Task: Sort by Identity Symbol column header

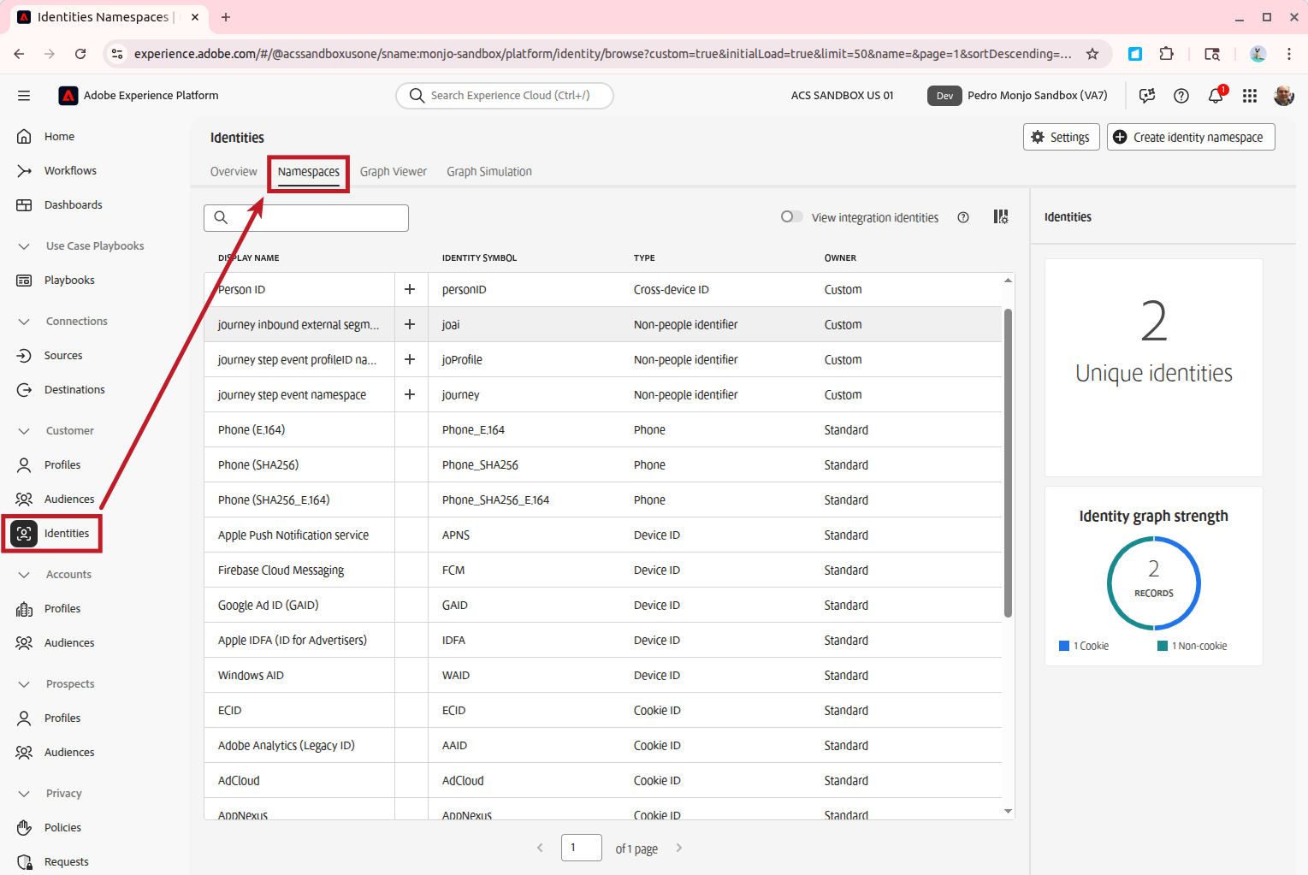Action: (479, 257)
